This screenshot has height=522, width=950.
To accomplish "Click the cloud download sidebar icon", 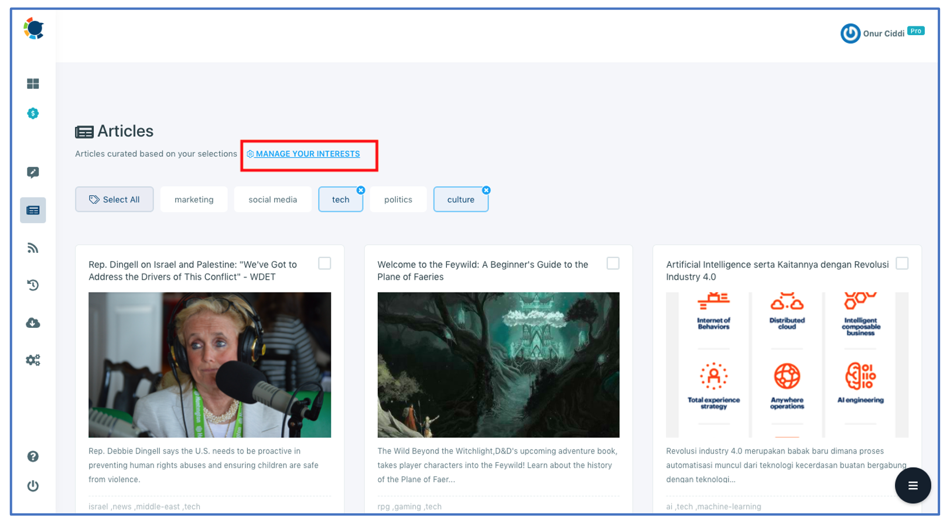I will click(x=33, y=322).
